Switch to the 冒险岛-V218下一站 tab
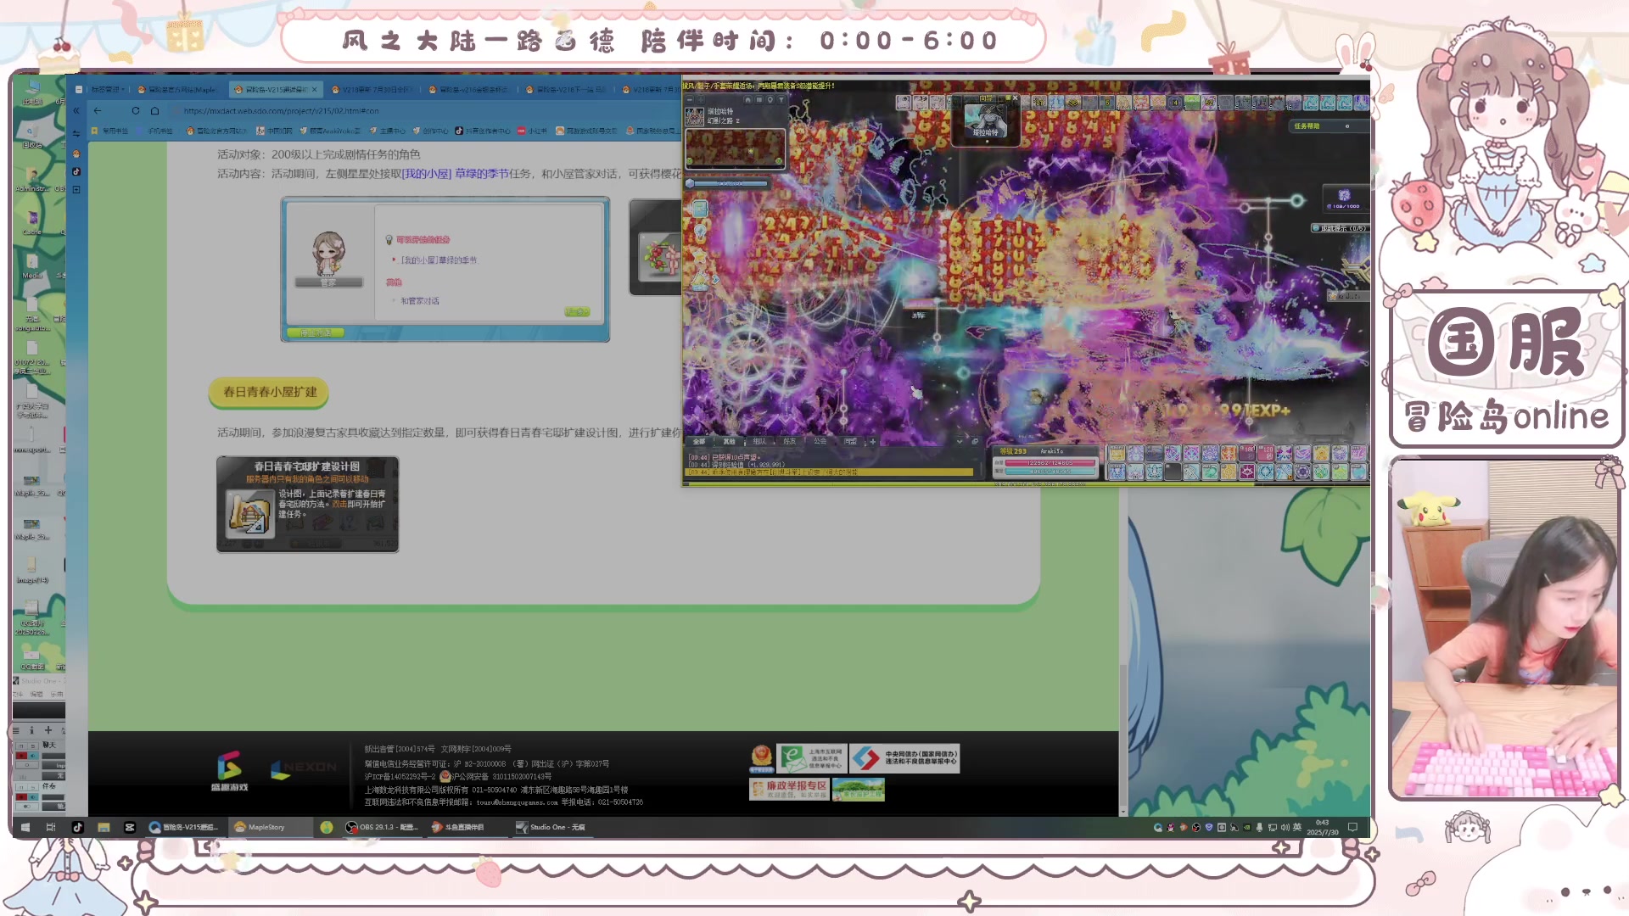 tap(565, 89)
